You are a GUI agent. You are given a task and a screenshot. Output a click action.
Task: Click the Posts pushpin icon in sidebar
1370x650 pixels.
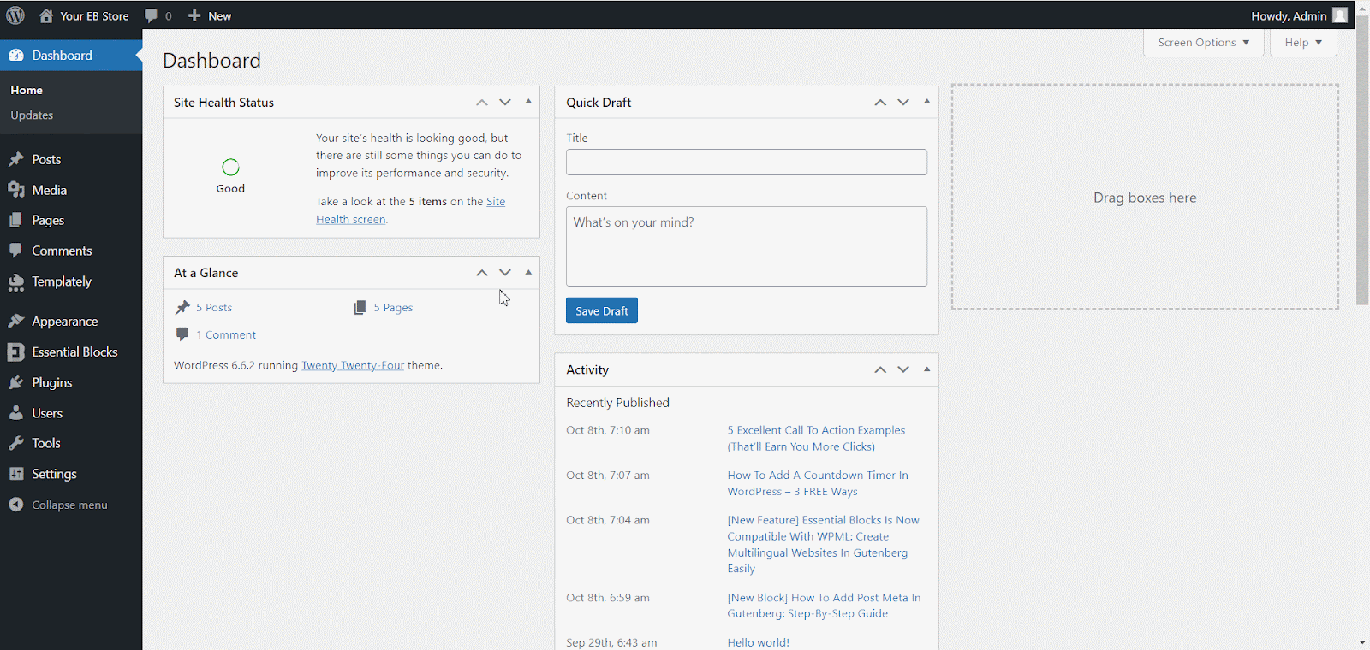[16, 159]
